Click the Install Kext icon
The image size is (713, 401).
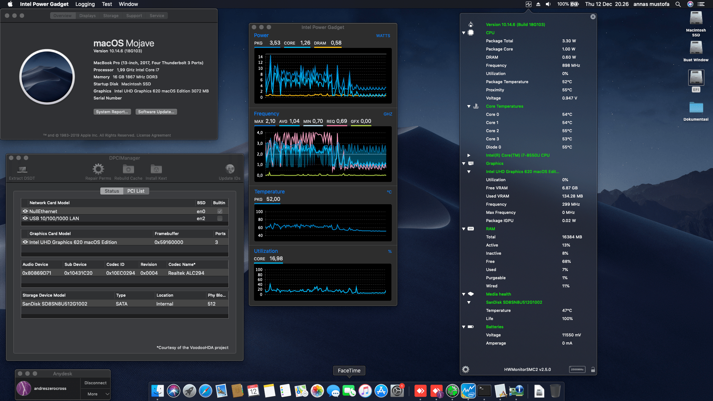coord(156,169)
